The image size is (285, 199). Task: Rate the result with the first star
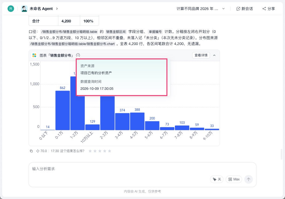tap(90, 151)
